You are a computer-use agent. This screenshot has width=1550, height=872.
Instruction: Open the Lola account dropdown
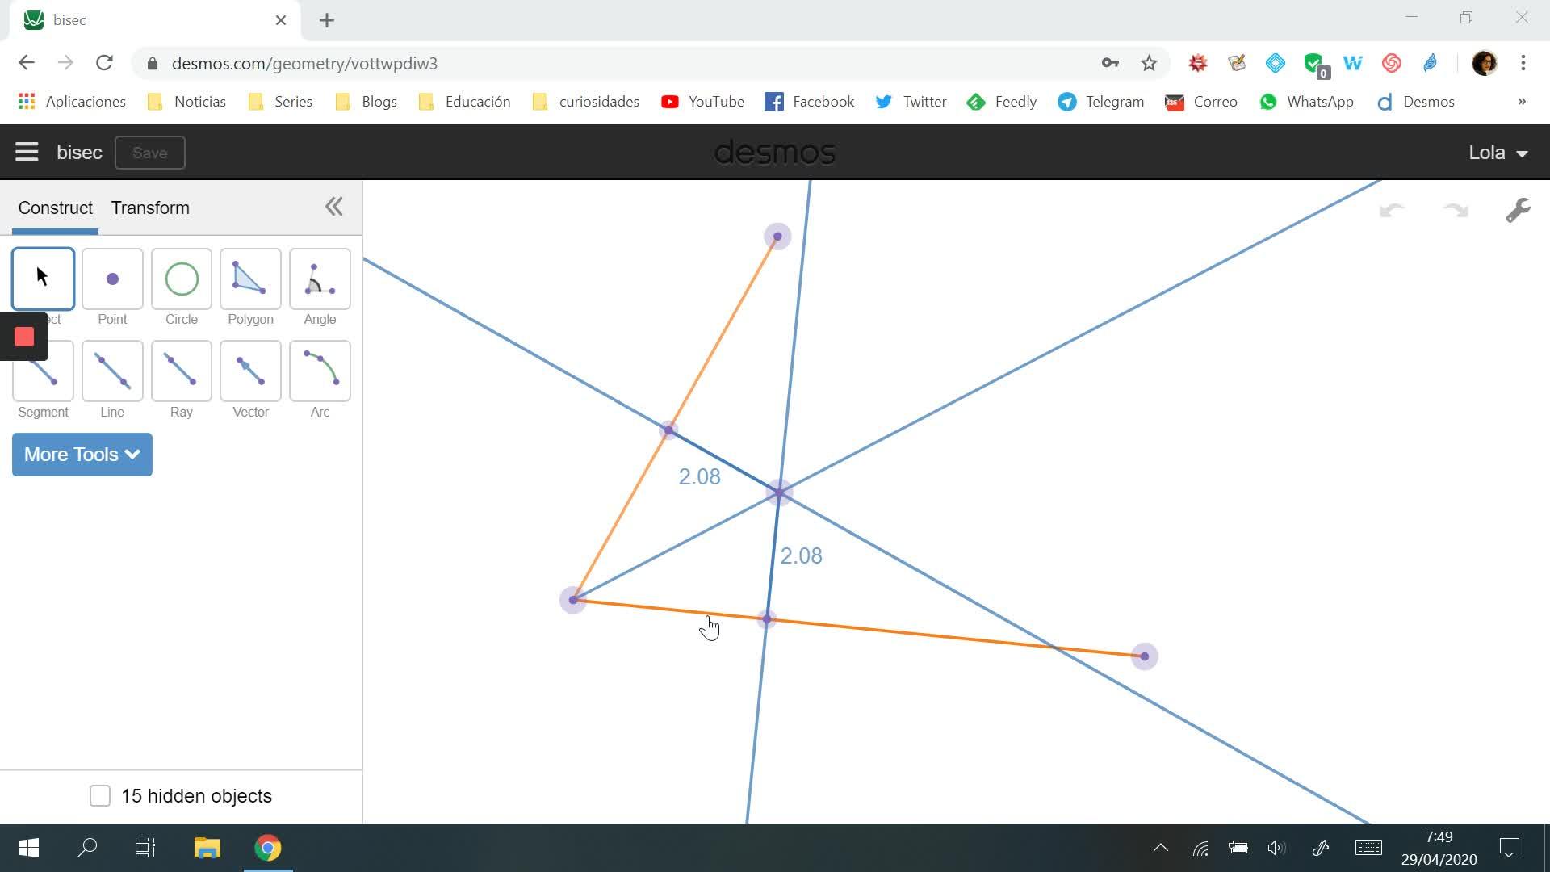[x=1498, y=153]
